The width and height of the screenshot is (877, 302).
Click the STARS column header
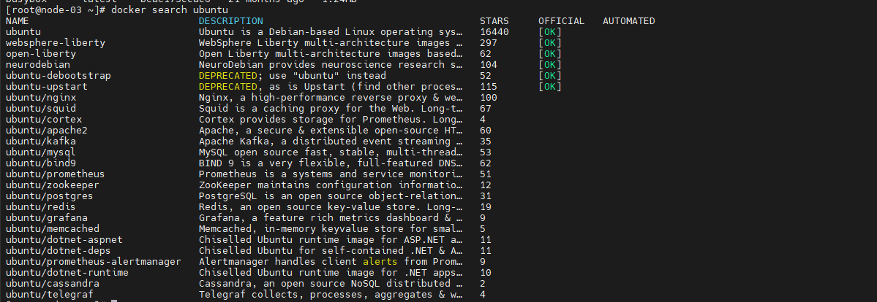[x=494, y=21]
